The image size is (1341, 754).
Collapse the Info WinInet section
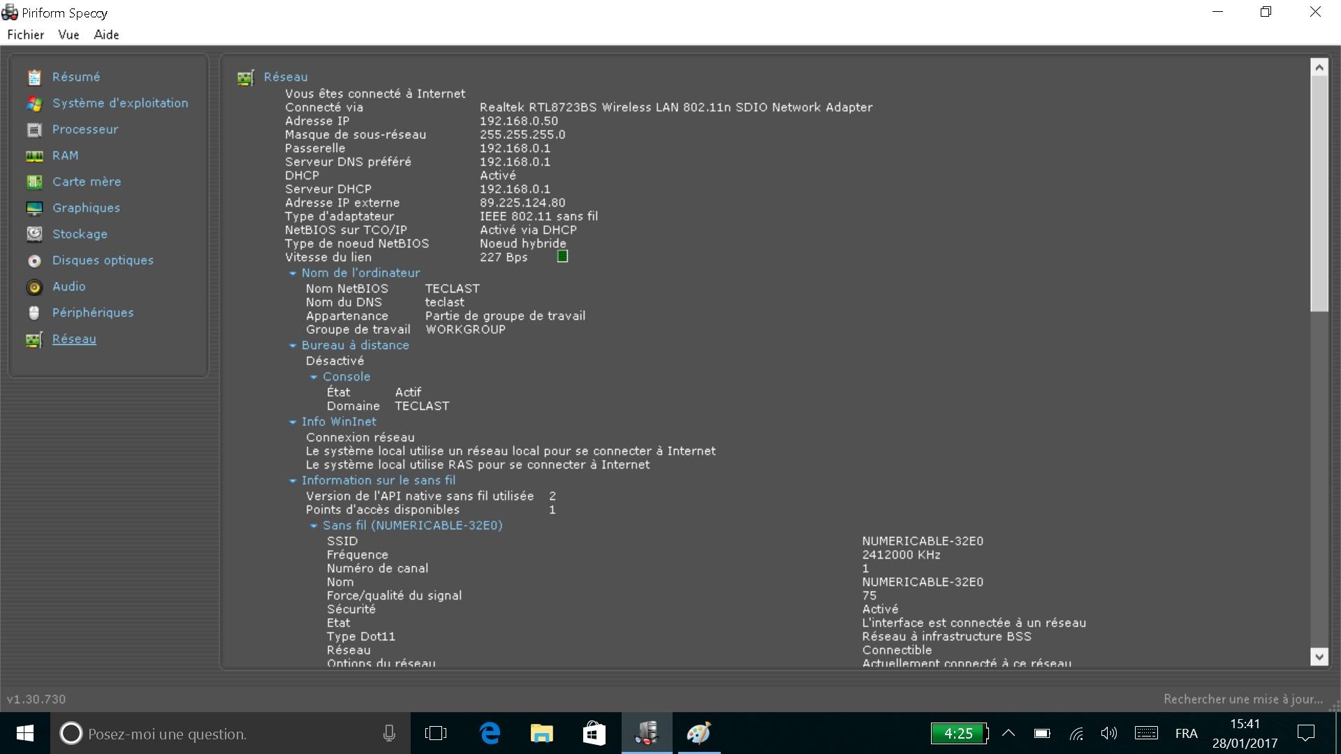(x=293, y=422)
